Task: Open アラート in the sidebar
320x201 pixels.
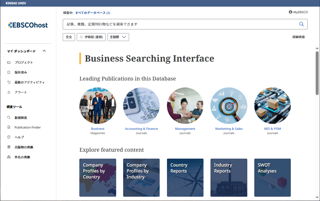Action: (21, 92)
